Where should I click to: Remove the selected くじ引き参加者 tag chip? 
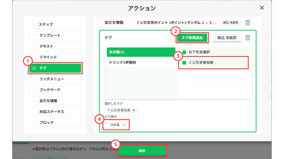pos(134,110)
